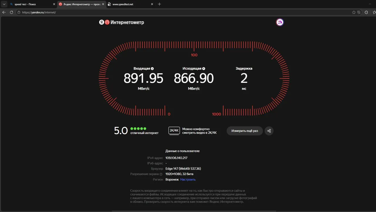Click the 866.90 outgoing speed value

[x=194, y=78]
